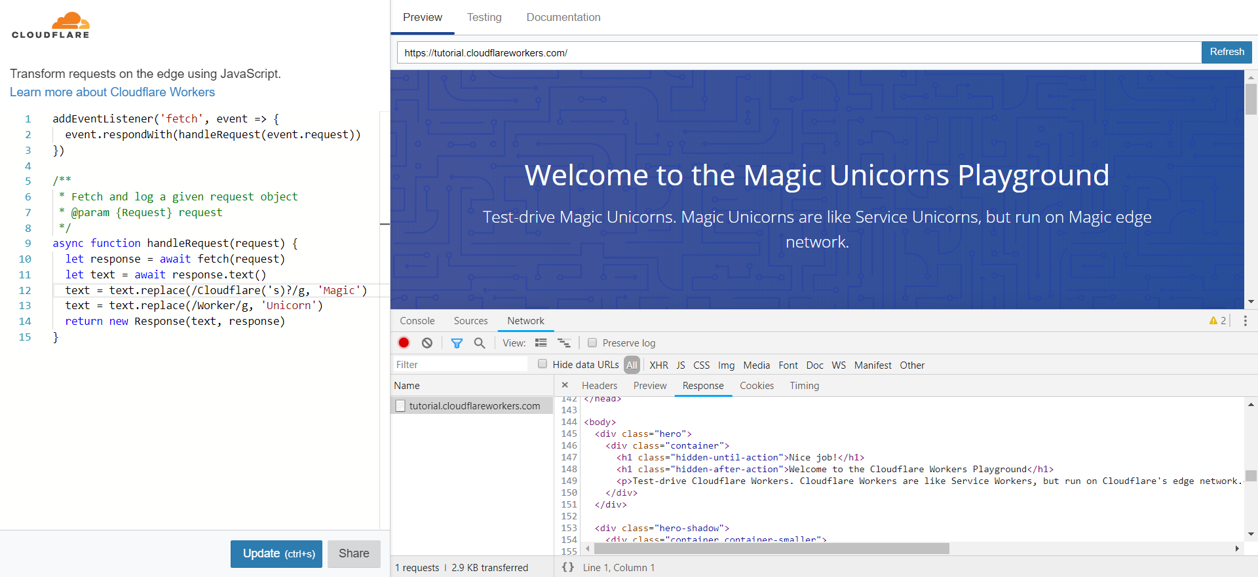Switch to the Testing tab
The image size is (1258, 577).
[x=484, y=17]
